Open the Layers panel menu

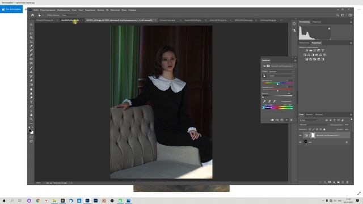pyautogui.click(x=351, y=114)
